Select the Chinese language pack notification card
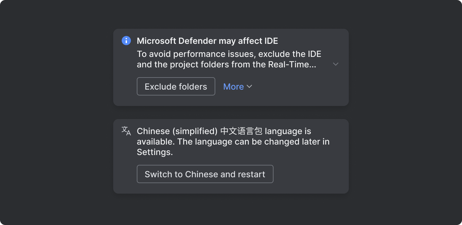 pyautogui.click(x=231, y=156)
